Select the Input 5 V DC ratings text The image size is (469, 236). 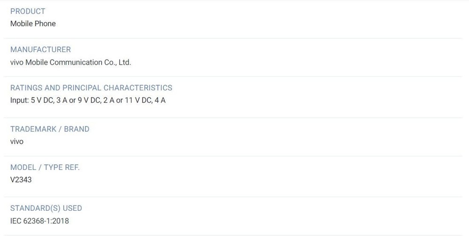pos(88,100)
